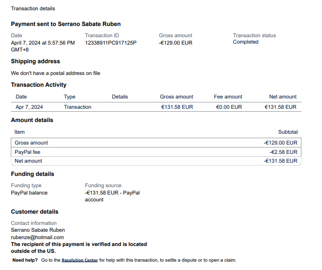Click the 'PayPal fee' row label
This screenshot has width=322, height=270.
(27, 152)
